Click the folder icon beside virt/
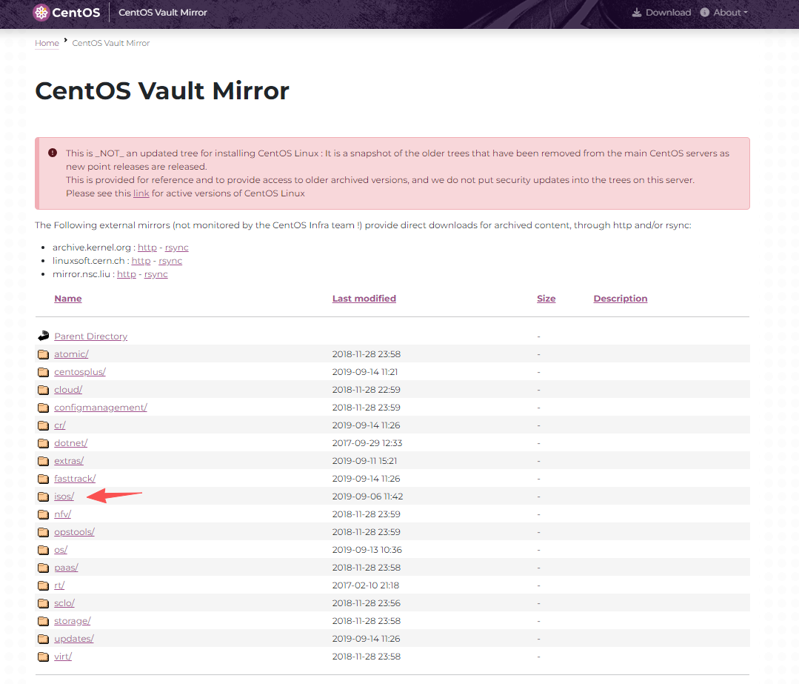799x684 pixels. pos(43,657)
